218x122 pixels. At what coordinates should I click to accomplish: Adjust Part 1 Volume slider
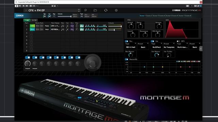point(115,26)
